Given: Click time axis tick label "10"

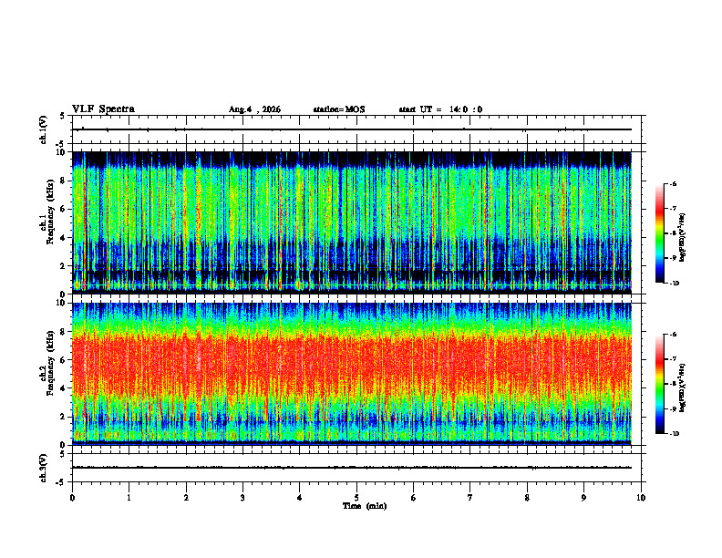Looking at the screenshot, I should (x=641, y=498).
